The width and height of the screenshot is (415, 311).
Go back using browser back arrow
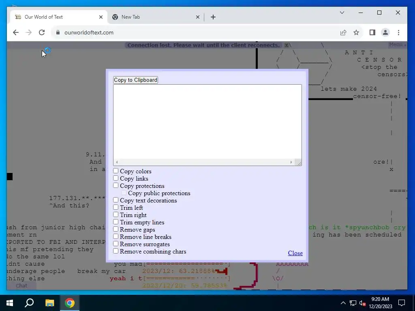[x=16, y=32]
